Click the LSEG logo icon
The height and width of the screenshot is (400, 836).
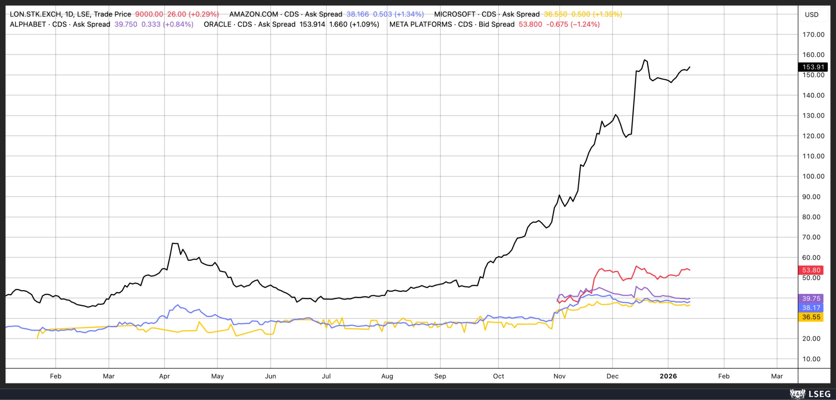click(797, 394)
